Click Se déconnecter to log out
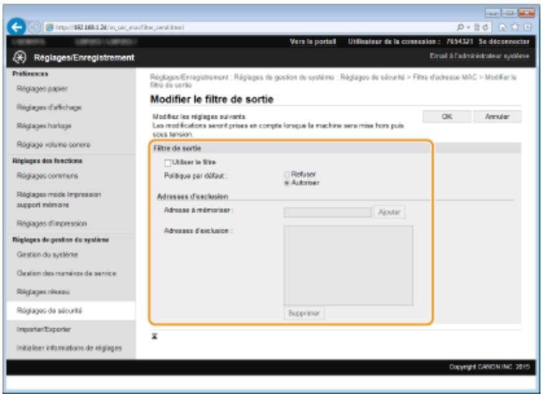Screen dimensions: 541x394 504,42
